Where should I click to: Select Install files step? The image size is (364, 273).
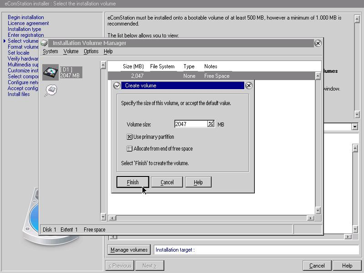click(x=19, y=94)
